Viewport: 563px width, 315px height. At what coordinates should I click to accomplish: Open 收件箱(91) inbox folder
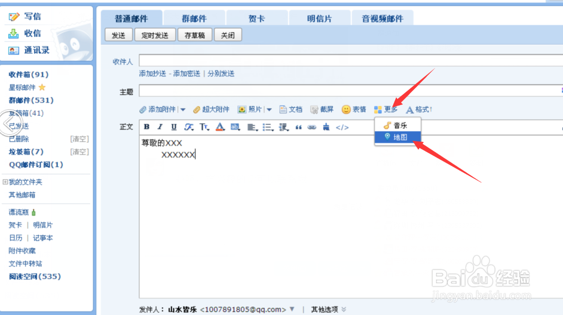[x=29, y=75]
